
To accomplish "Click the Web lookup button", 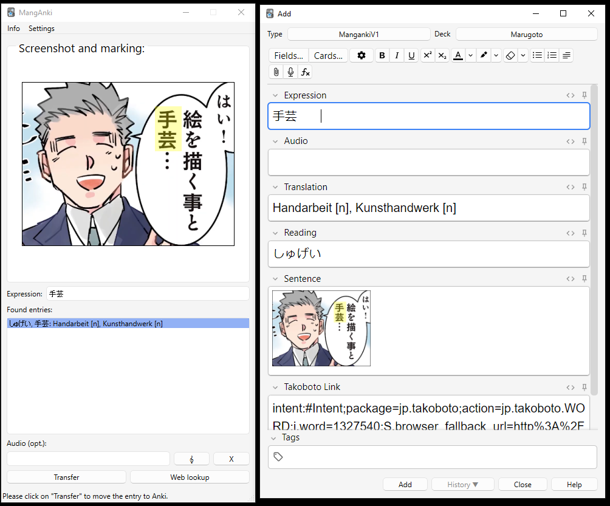I will pos(190,477).
